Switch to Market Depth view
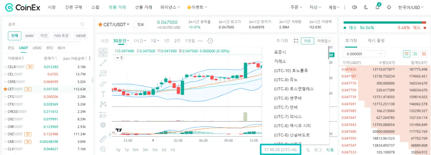The height and width of the screenshot is (155, 431). click(324, 41)
